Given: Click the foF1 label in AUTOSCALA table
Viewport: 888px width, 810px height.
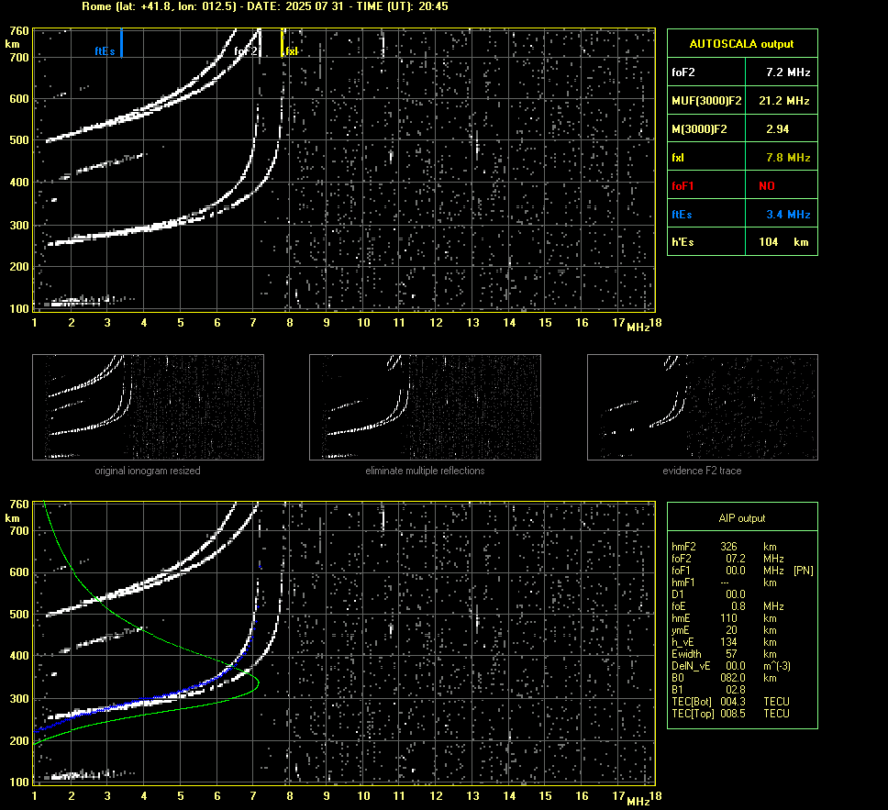Looking at the screenshot, I should [683, 186].
